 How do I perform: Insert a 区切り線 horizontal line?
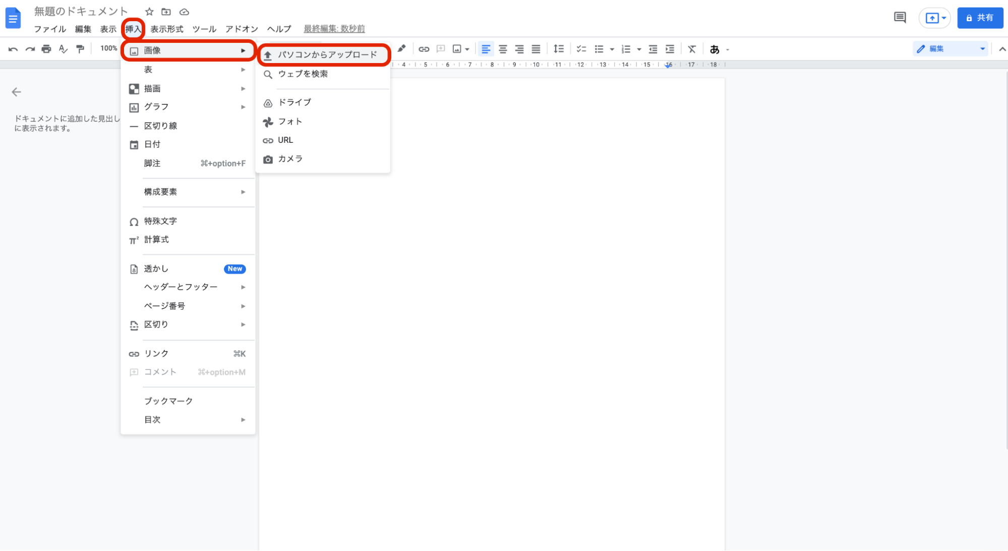(188, 126)
